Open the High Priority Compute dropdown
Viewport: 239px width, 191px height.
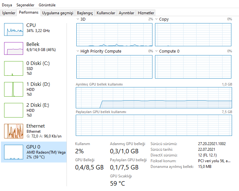[x=78, y=51]
